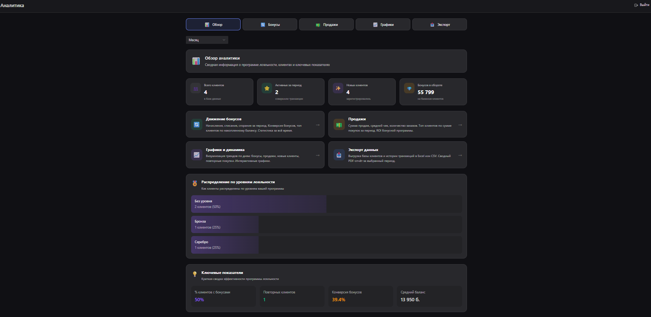Click the Экспорт данных export icon
Viewport: 651px width, 317px height.
pyautogui.click(x=339, y=155)
